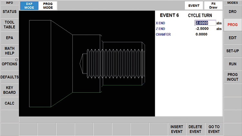The image size is (242, 136).
Task: Click the Z END label
Action: click(160, 29)
